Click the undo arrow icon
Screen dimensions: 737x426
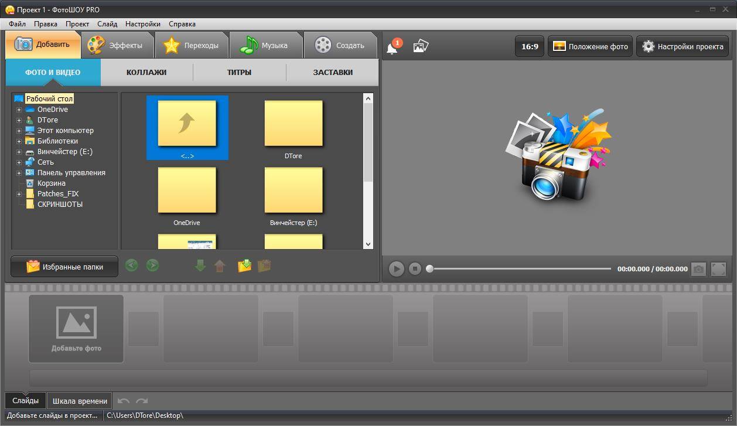(123, 401)
